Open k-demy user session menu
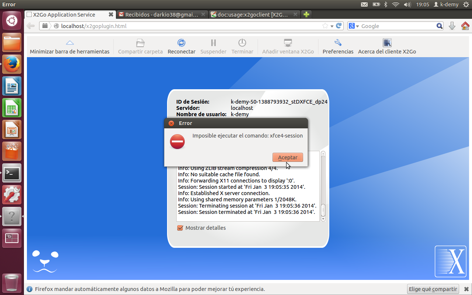The width and height of the screenshot is (472, 295). click(446, 4)
